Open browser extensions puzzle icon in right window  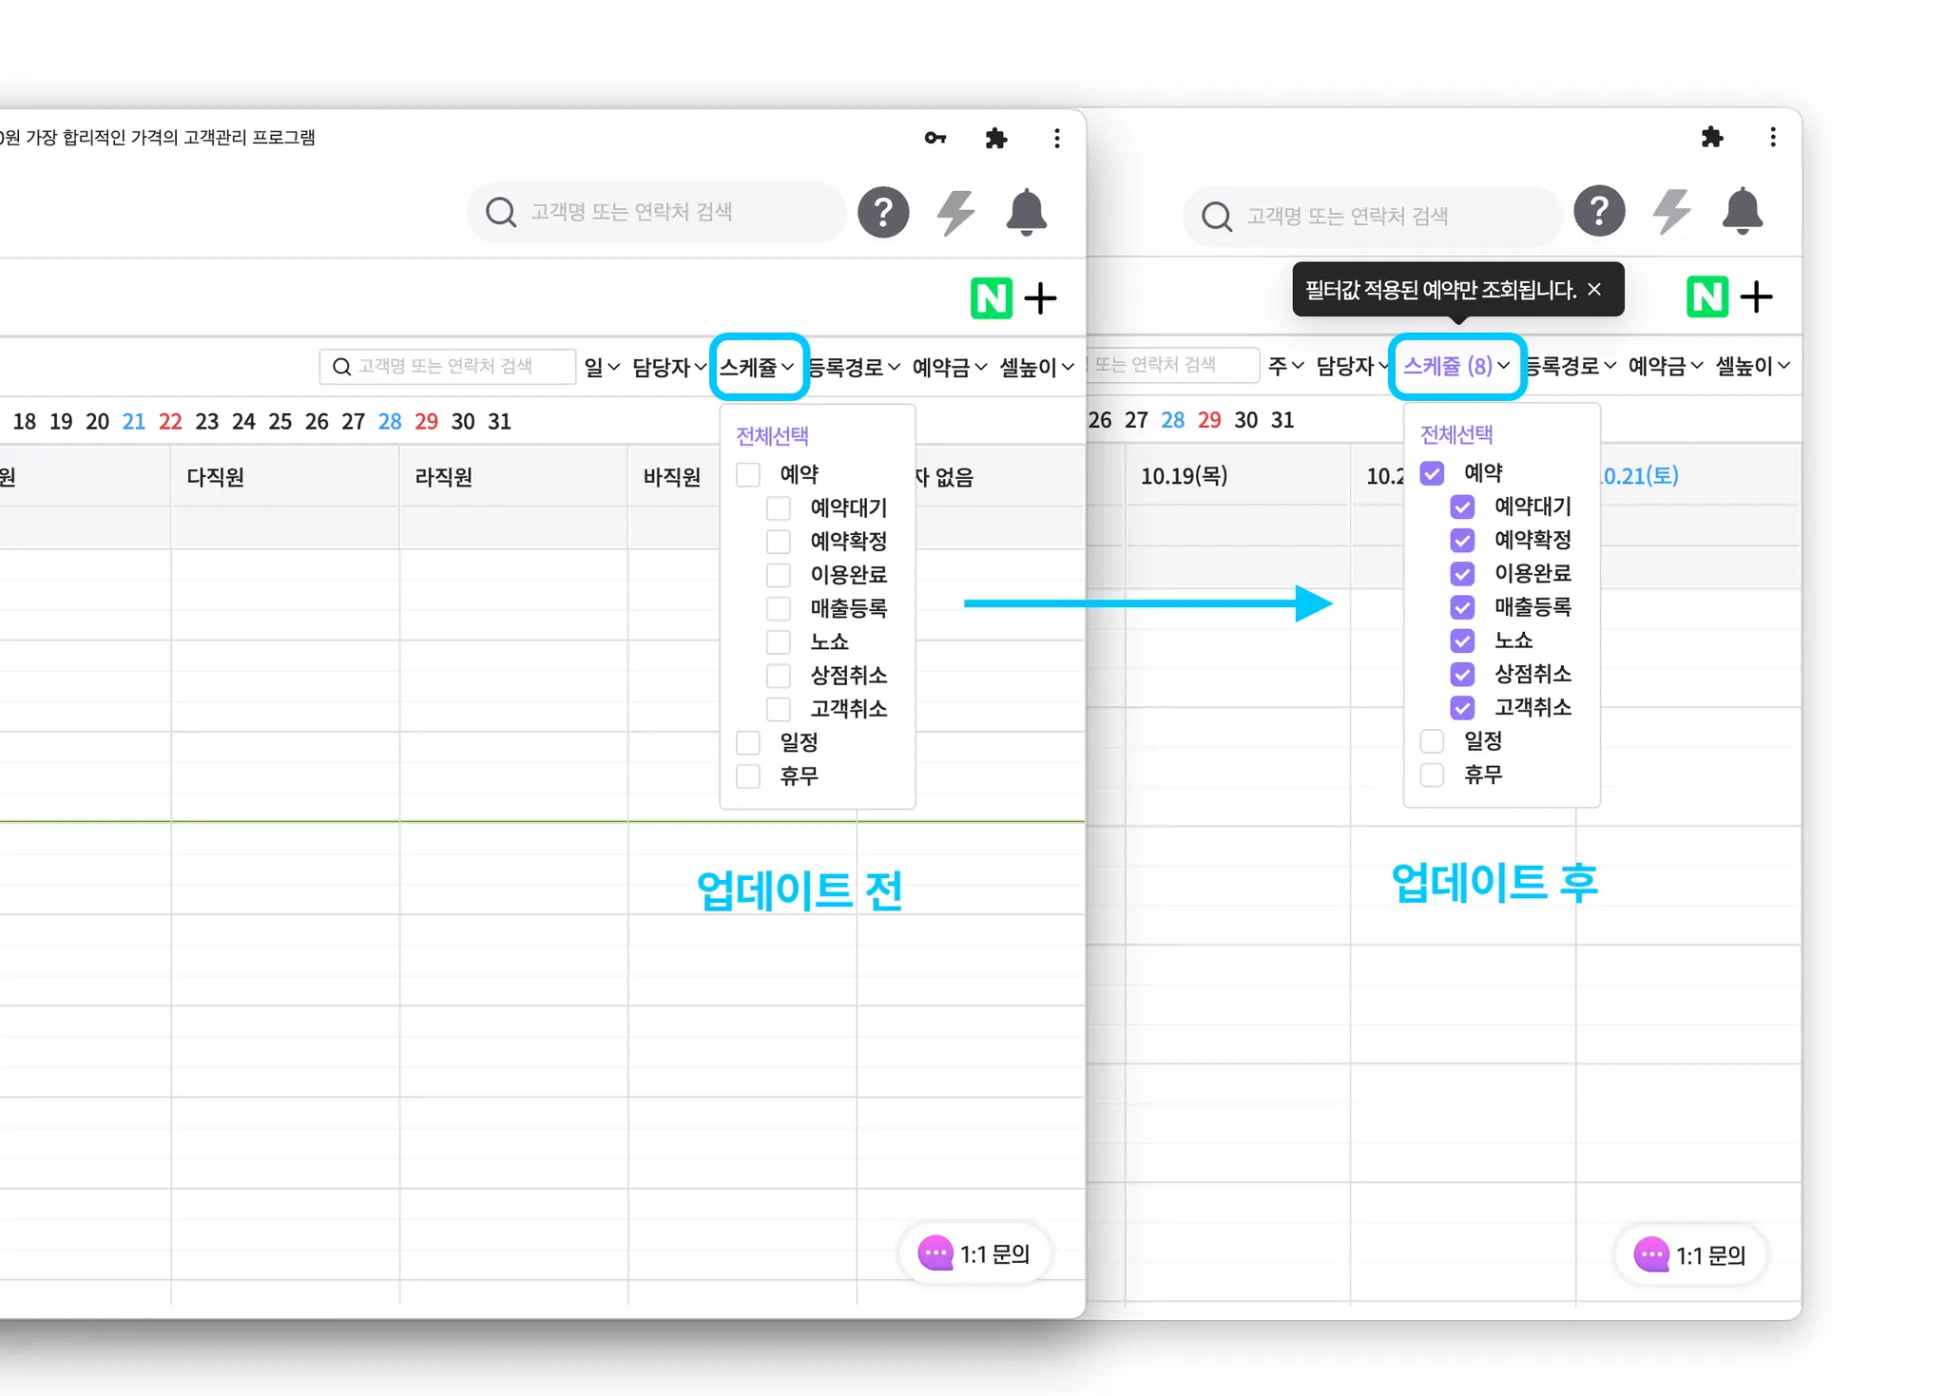tap(1712, 137)
